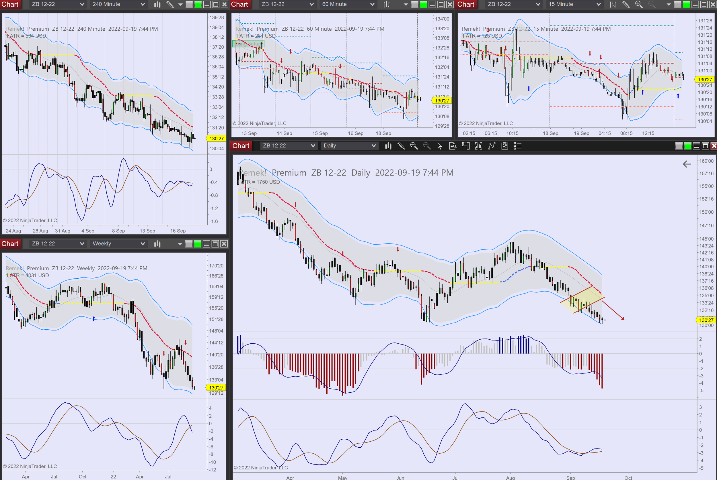717x480 pixels.
Task: Open Data Box icon in Daily chart toolbar
Action: [x=453, y=146]
